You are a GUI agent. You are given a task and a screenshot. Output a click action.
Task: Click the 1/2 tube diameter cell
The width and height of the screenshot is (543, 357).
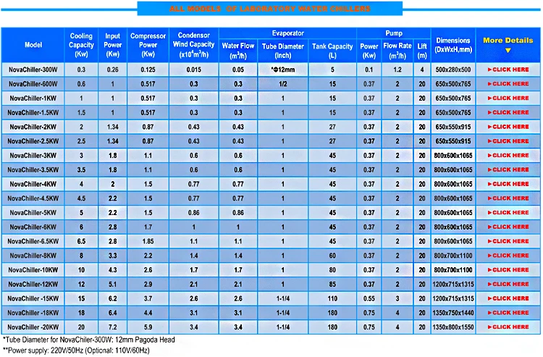click(283, 84)
